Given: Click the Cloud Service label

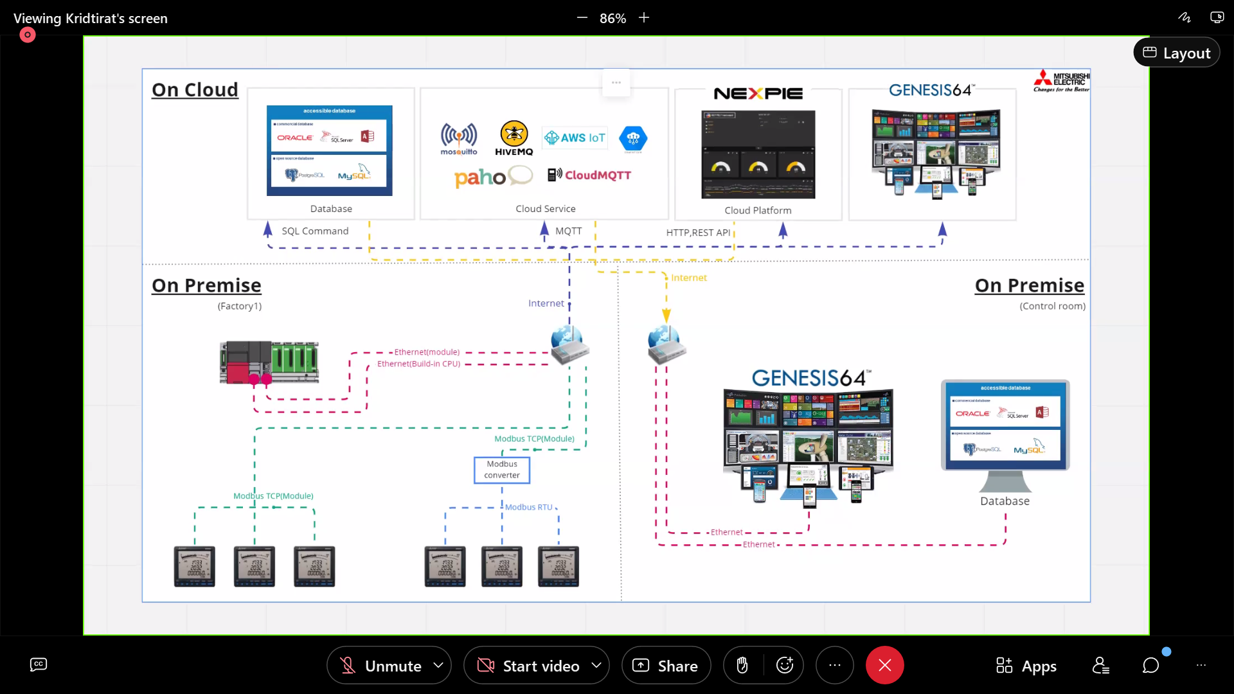Looking at the screenshot, I should [x=546, y=209].
